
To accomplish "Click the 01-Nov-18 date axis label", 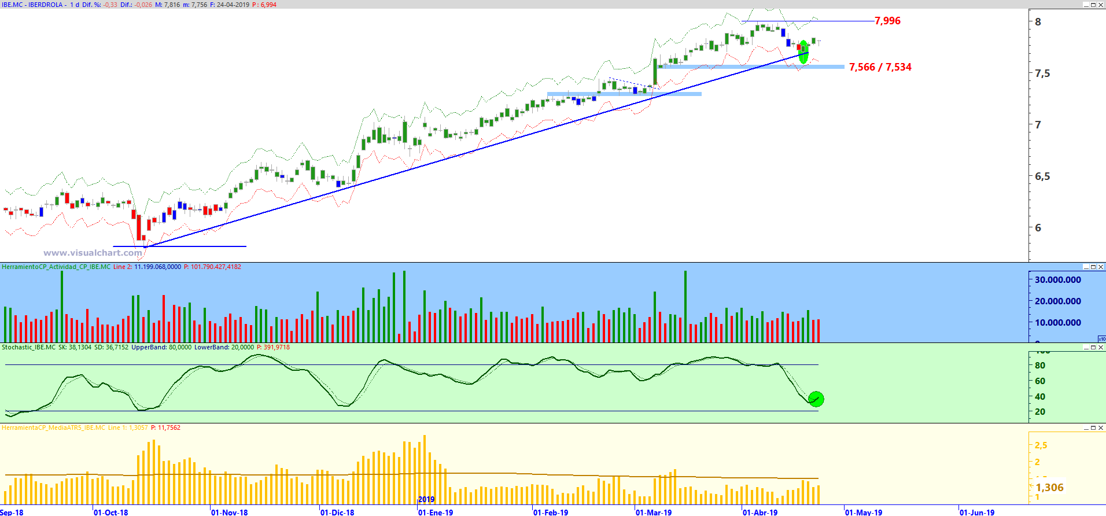I will [x=229, y=512].
